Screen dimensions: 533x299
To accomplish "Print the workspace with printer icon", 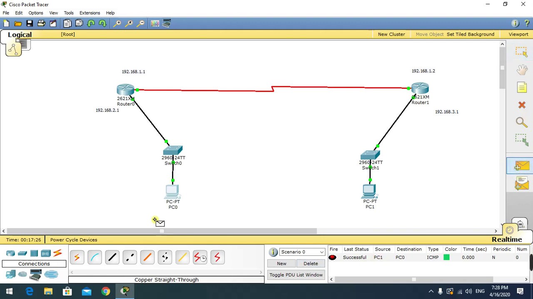I will 41,24.
